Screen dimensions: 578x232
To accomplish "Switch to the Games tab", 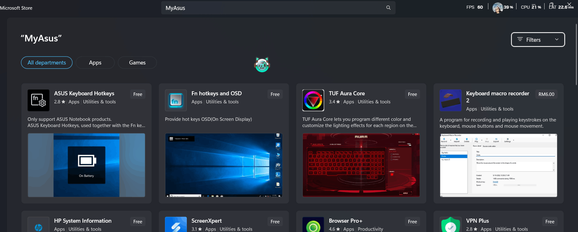I will [137, 63].
